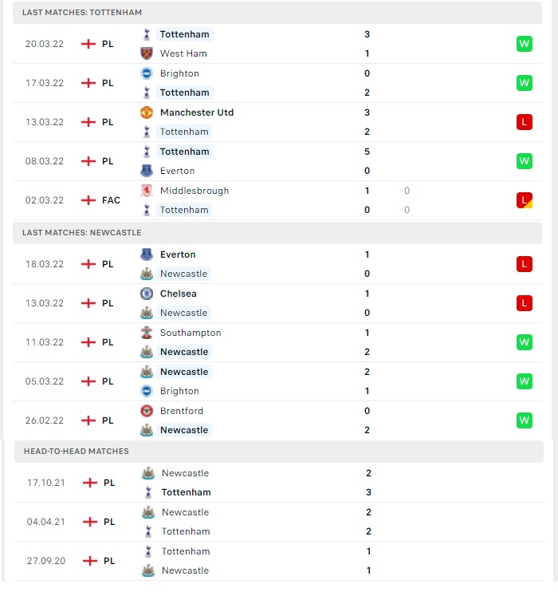Screen dimensions: 558x592
Task: Click the Southampton club crest icon
Action: 147,333
